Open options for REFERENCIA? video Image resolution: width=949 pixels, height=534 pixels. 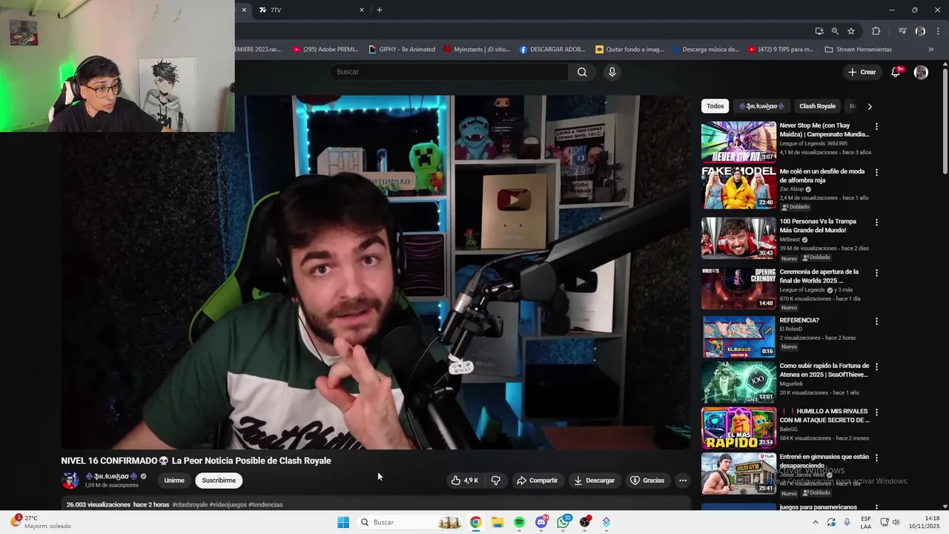pyautogui.click(x=876, y=321)
